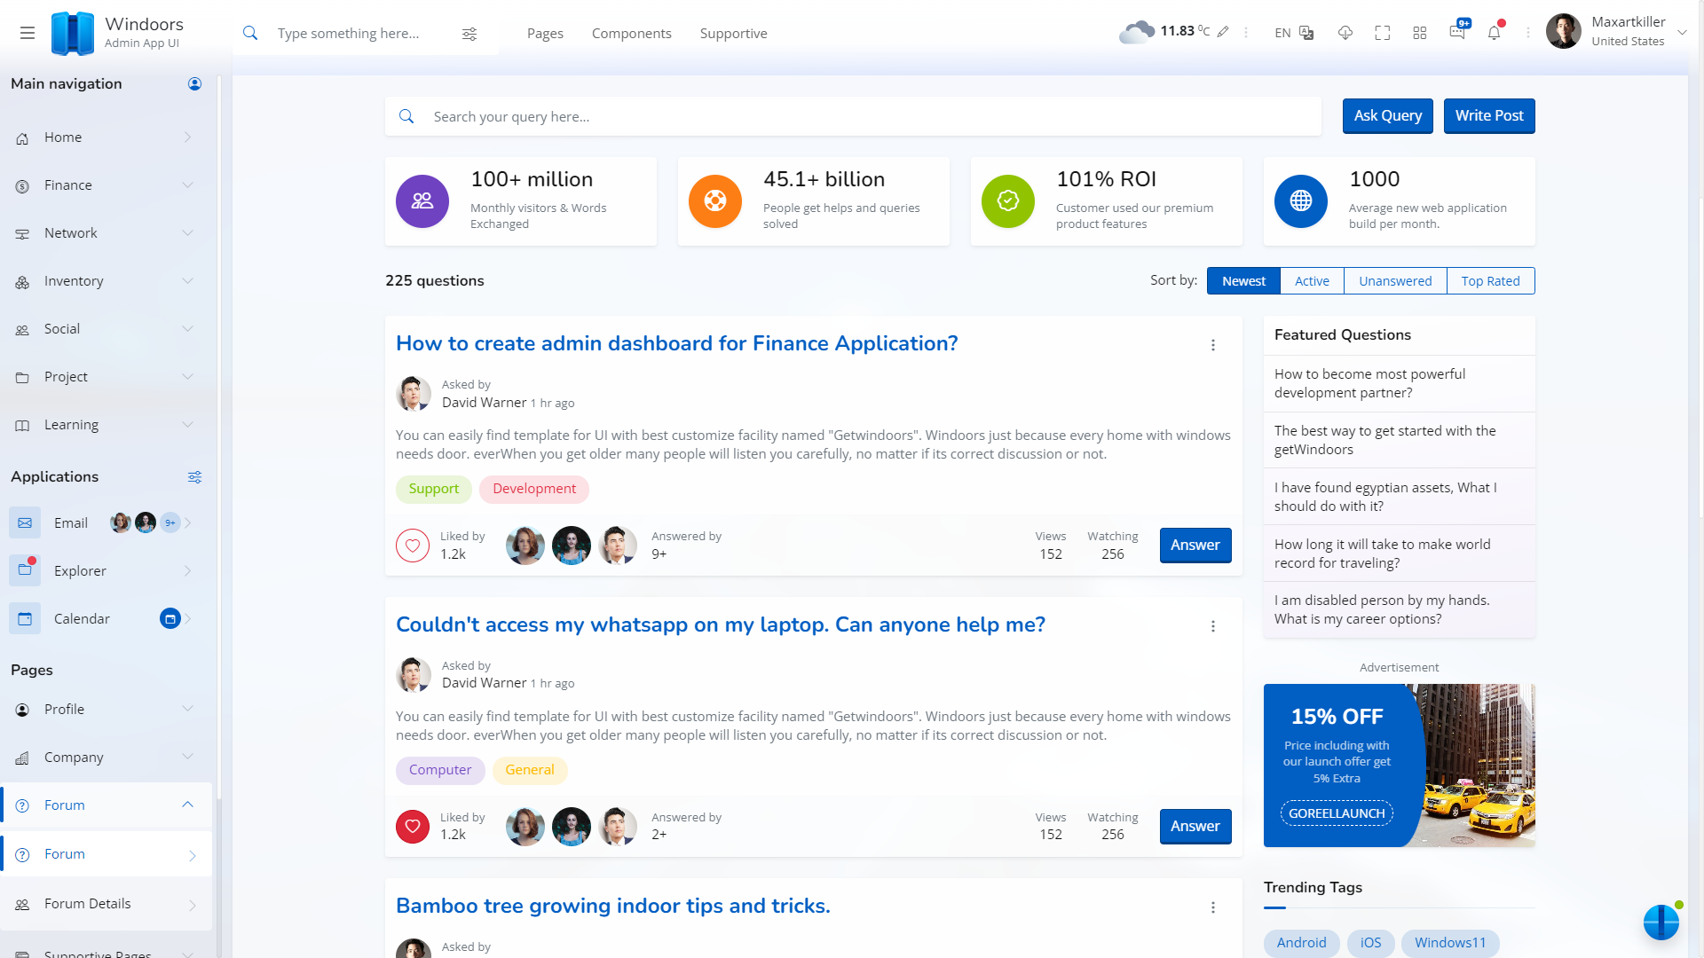Viewport: 1704px width, 958px height.
Task: Open the messages chat icon
Action: 1457,33
